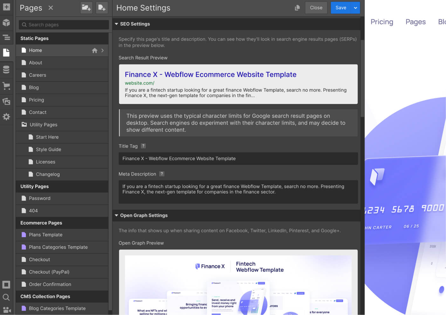The image size is (446, 315).
Task: Select the About page in Static Pages
Action: (36, 63)
